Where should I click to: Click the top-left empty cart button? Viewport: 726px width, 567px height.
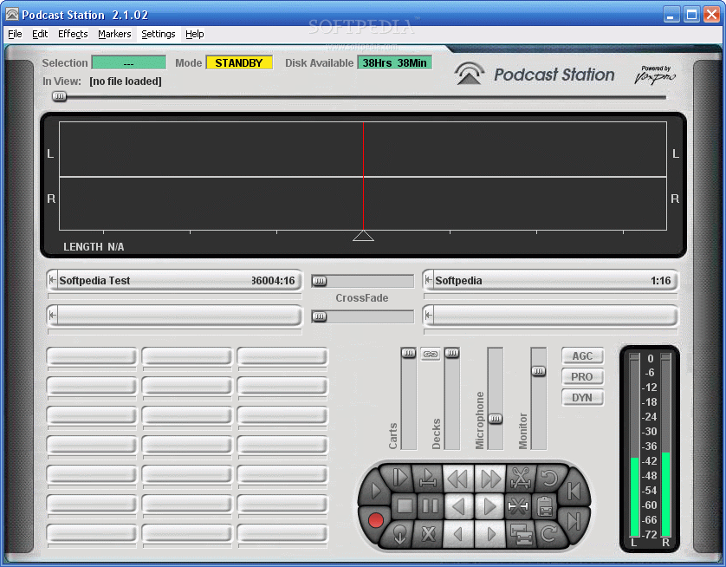tap(92, 356)
